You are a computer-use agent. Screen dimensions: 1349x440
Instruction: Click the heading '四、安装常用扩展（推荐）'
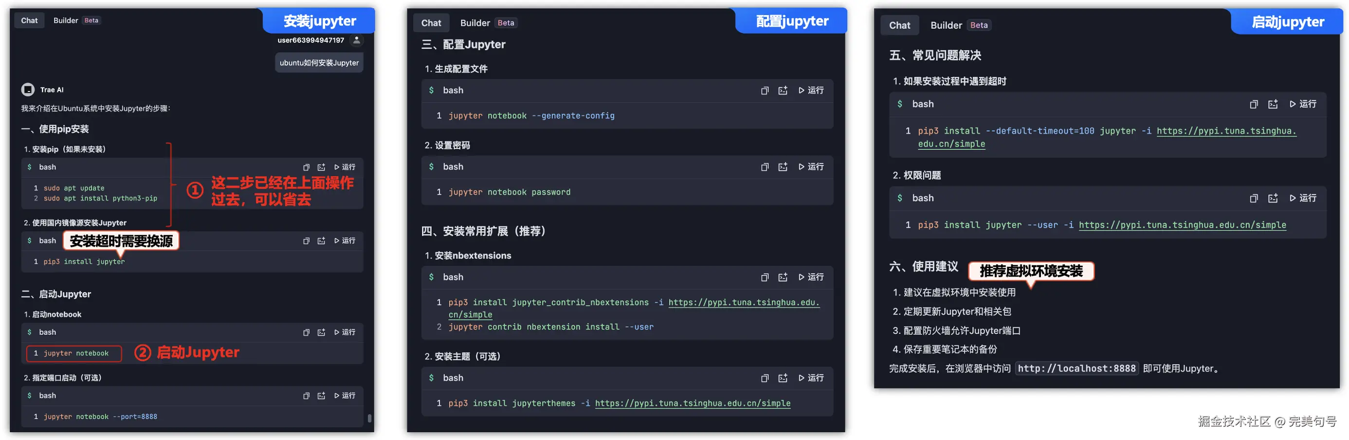tap(484, 231)
